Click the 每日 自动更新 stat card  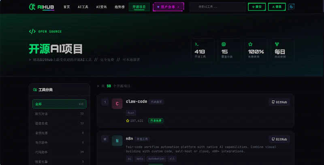point(282,50)
